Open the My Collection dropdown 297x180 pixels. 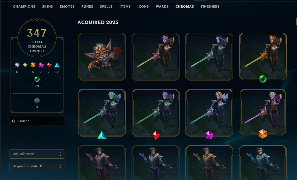(x=37, y=154)
